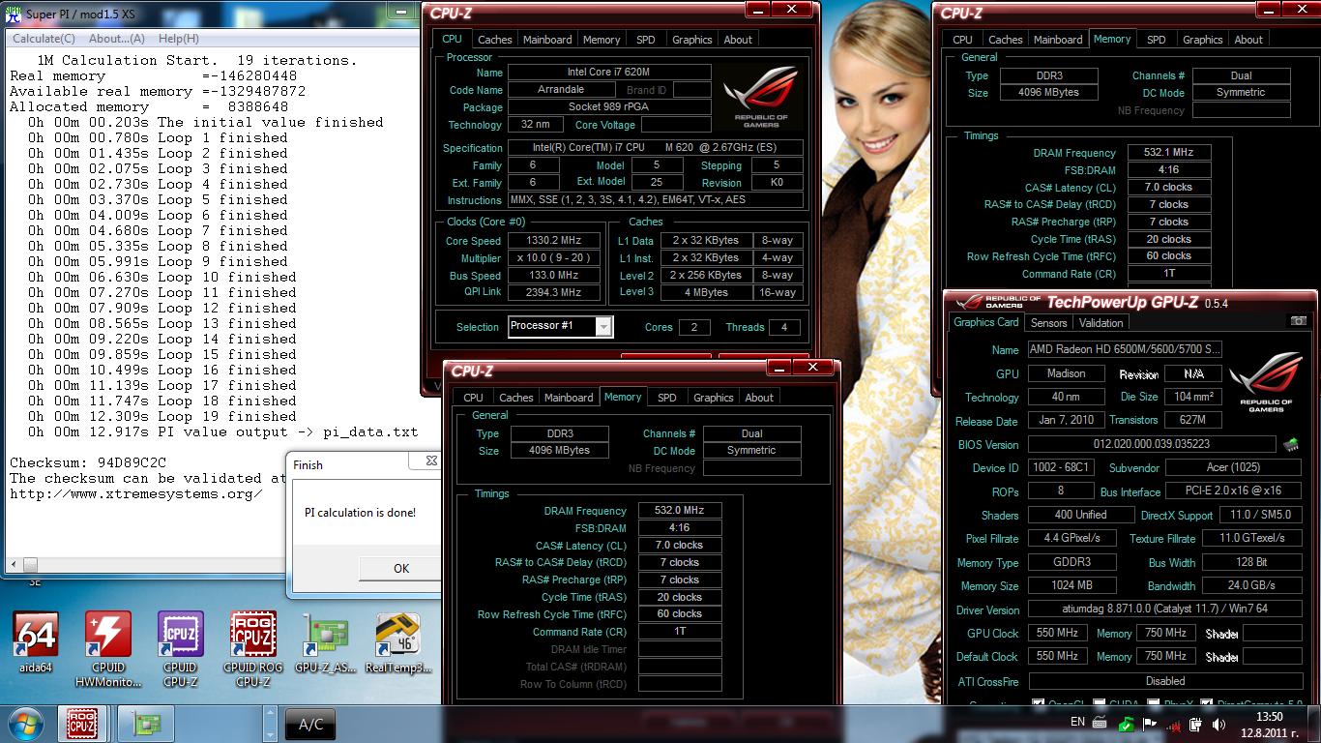
Task: Click the CPU Name field Intel Core i7 620M
Action: (x=609, y=73)
